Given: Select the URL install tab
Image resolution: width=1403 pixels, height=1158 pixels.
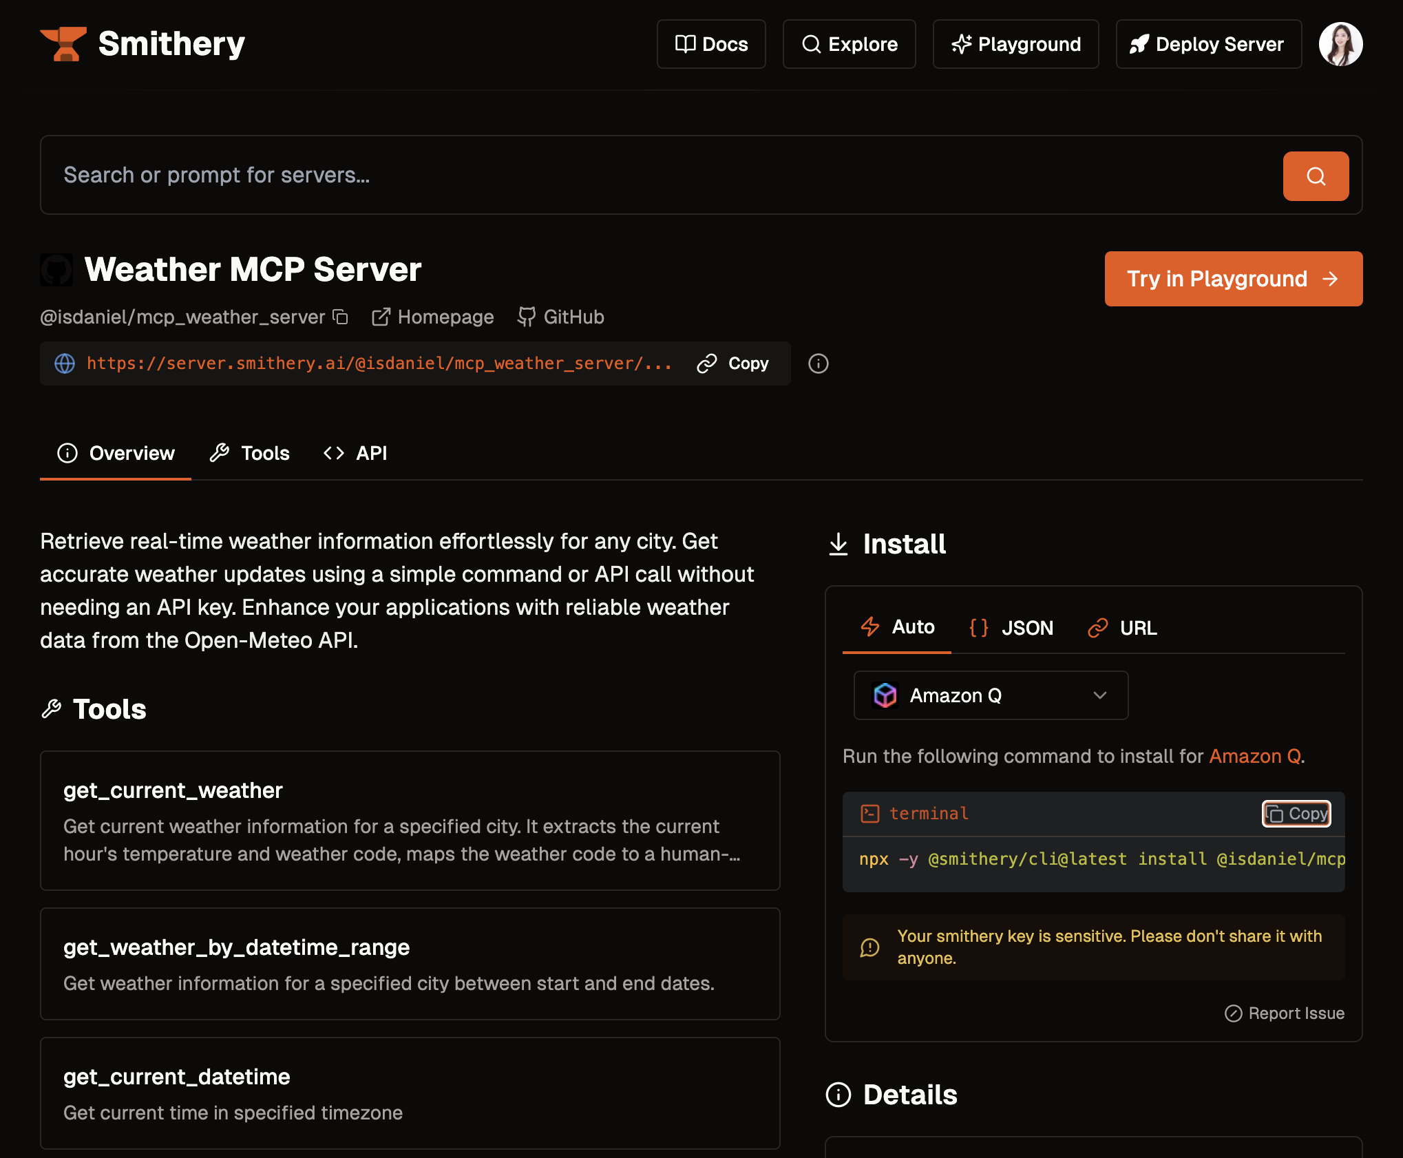Looking at the screenshot, I should (1123, 627).
